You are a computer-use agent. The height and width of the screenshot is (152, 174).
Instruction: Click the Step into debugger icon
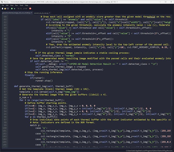click(21, 9)
